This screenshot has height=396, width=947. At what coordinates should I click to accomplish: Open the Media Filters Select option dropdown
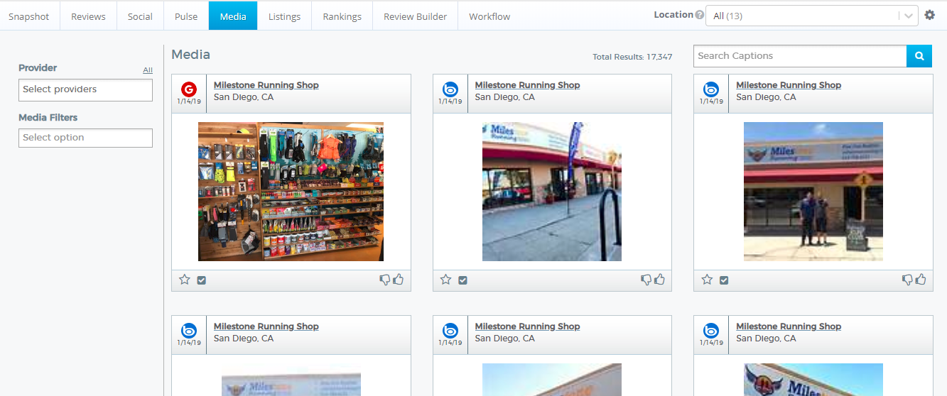85,138
